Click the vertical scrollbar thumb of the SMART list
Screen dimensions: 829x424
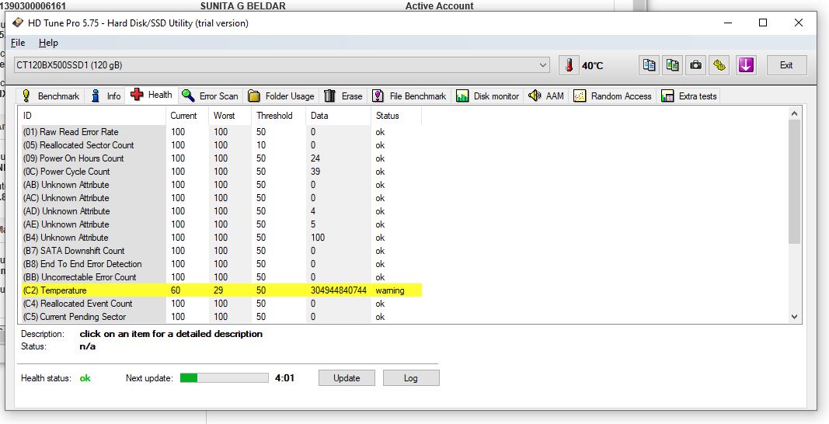pos(794,182)
